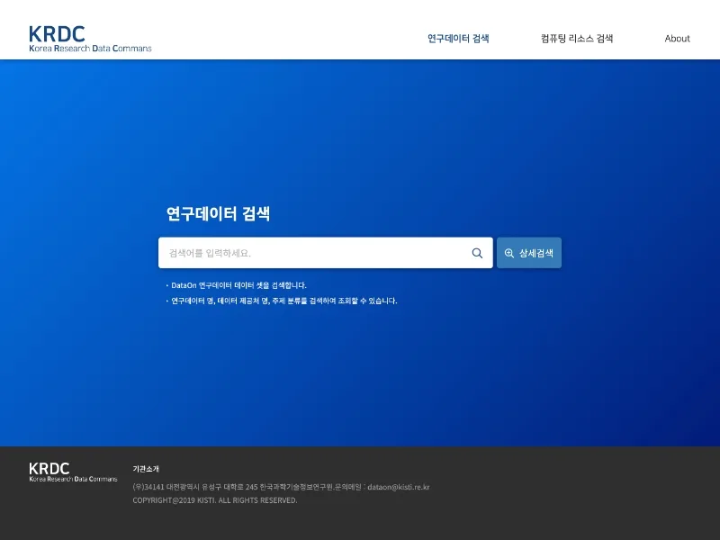Viewport: 720px width, 540px height.
Task: Click the ALL RIGHTS RESERVED footer text
Action: tap(257, 500)
